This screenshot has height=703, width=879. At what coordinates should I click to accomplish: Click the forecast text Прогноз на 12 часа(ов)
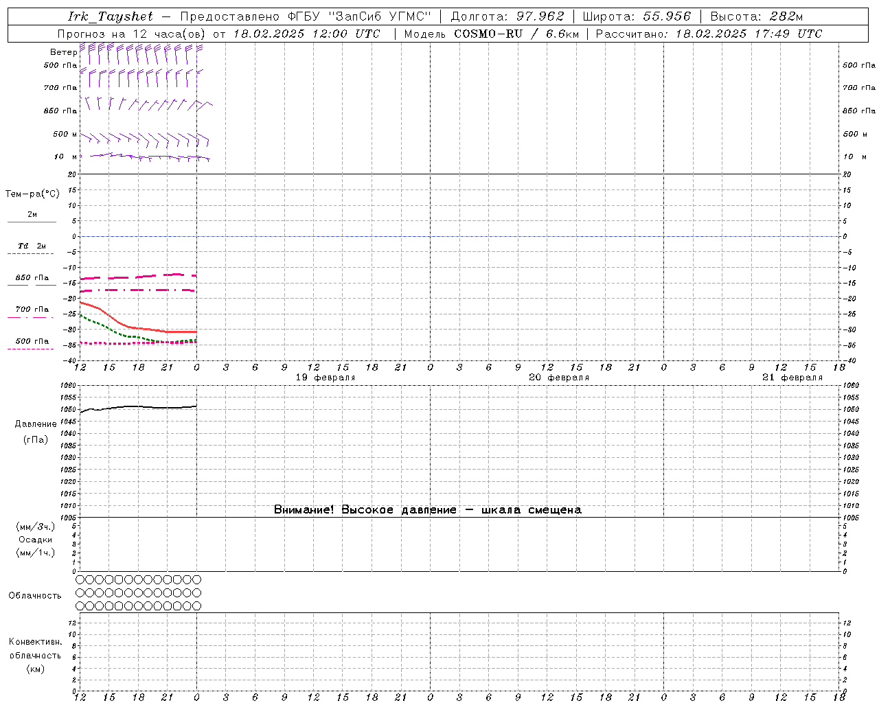coord(133,34)
